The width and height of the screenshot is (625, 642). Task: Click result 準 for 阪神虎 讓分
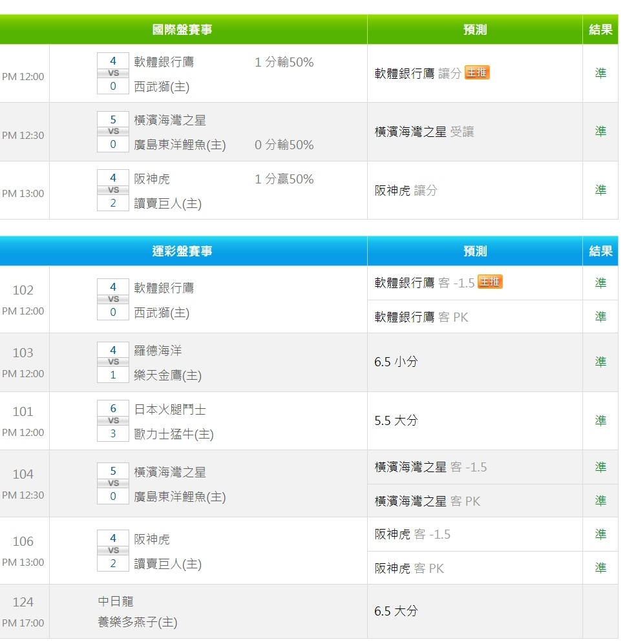pos(600,190)
